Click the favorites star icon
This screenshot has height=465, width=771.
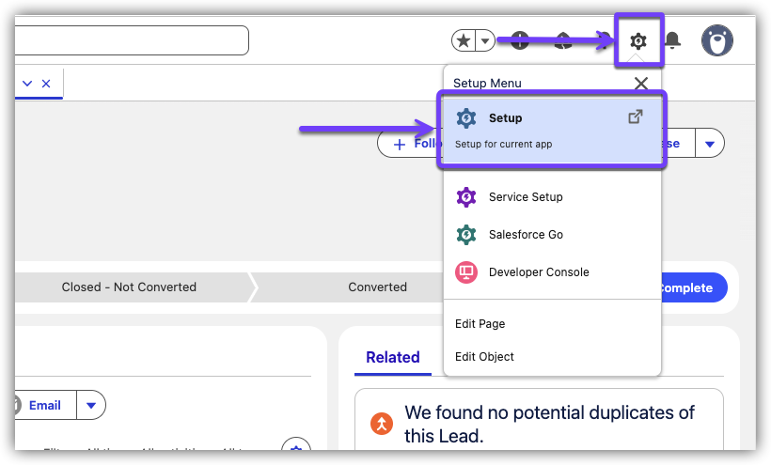(x=463, y=40)
